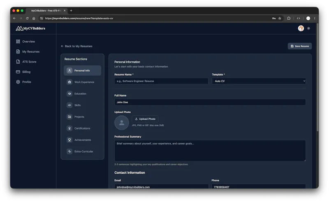Image resolution: width=329 pixels, height=202 pixels.
Task: Select the MyCVBuilders browser tab
Action: point(46,11)
